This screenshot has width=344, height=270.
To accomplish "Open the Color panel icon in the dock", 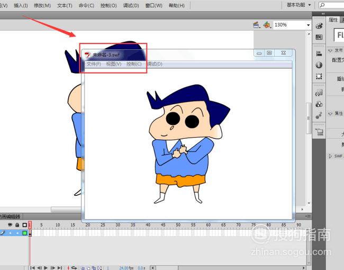I will [319, 26].
